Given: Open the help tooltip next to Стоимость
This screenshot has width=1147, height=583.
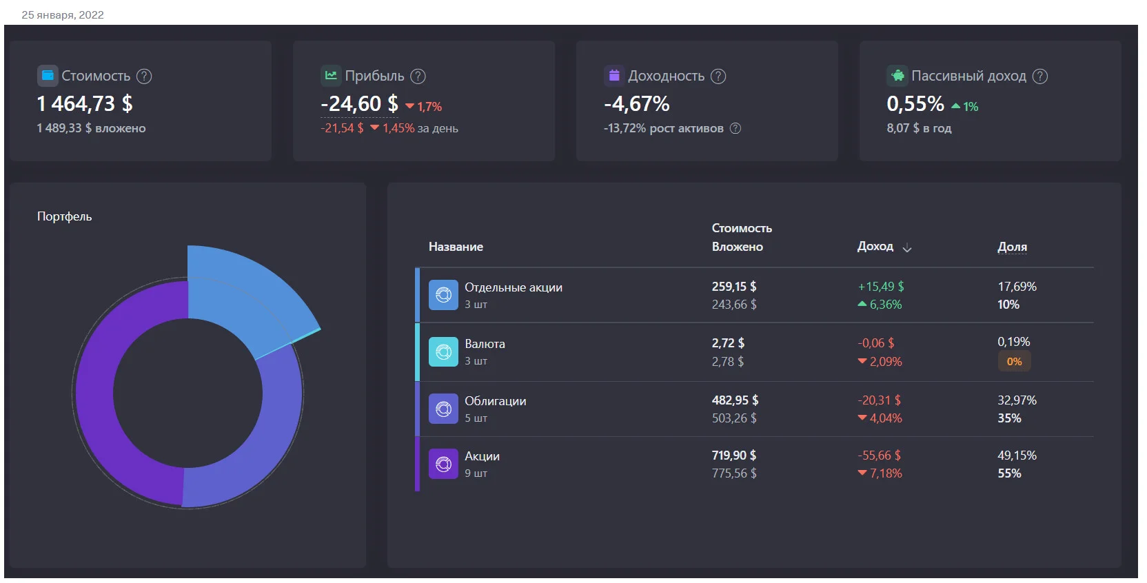Looking at the screenshot, I should (144, 76).
